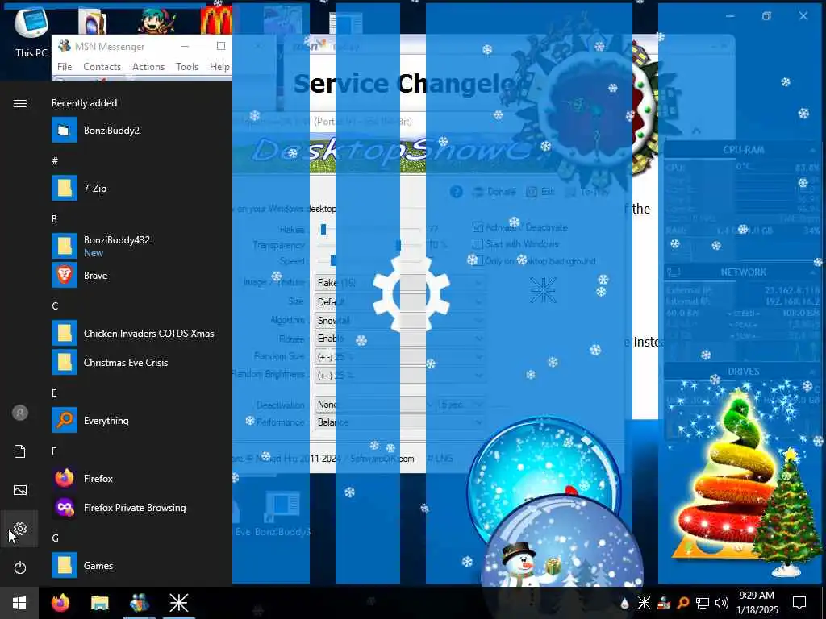
Task: Open the Snowfall algorithm dropdown in DesktopSnowOK
Action: (399, 320)
